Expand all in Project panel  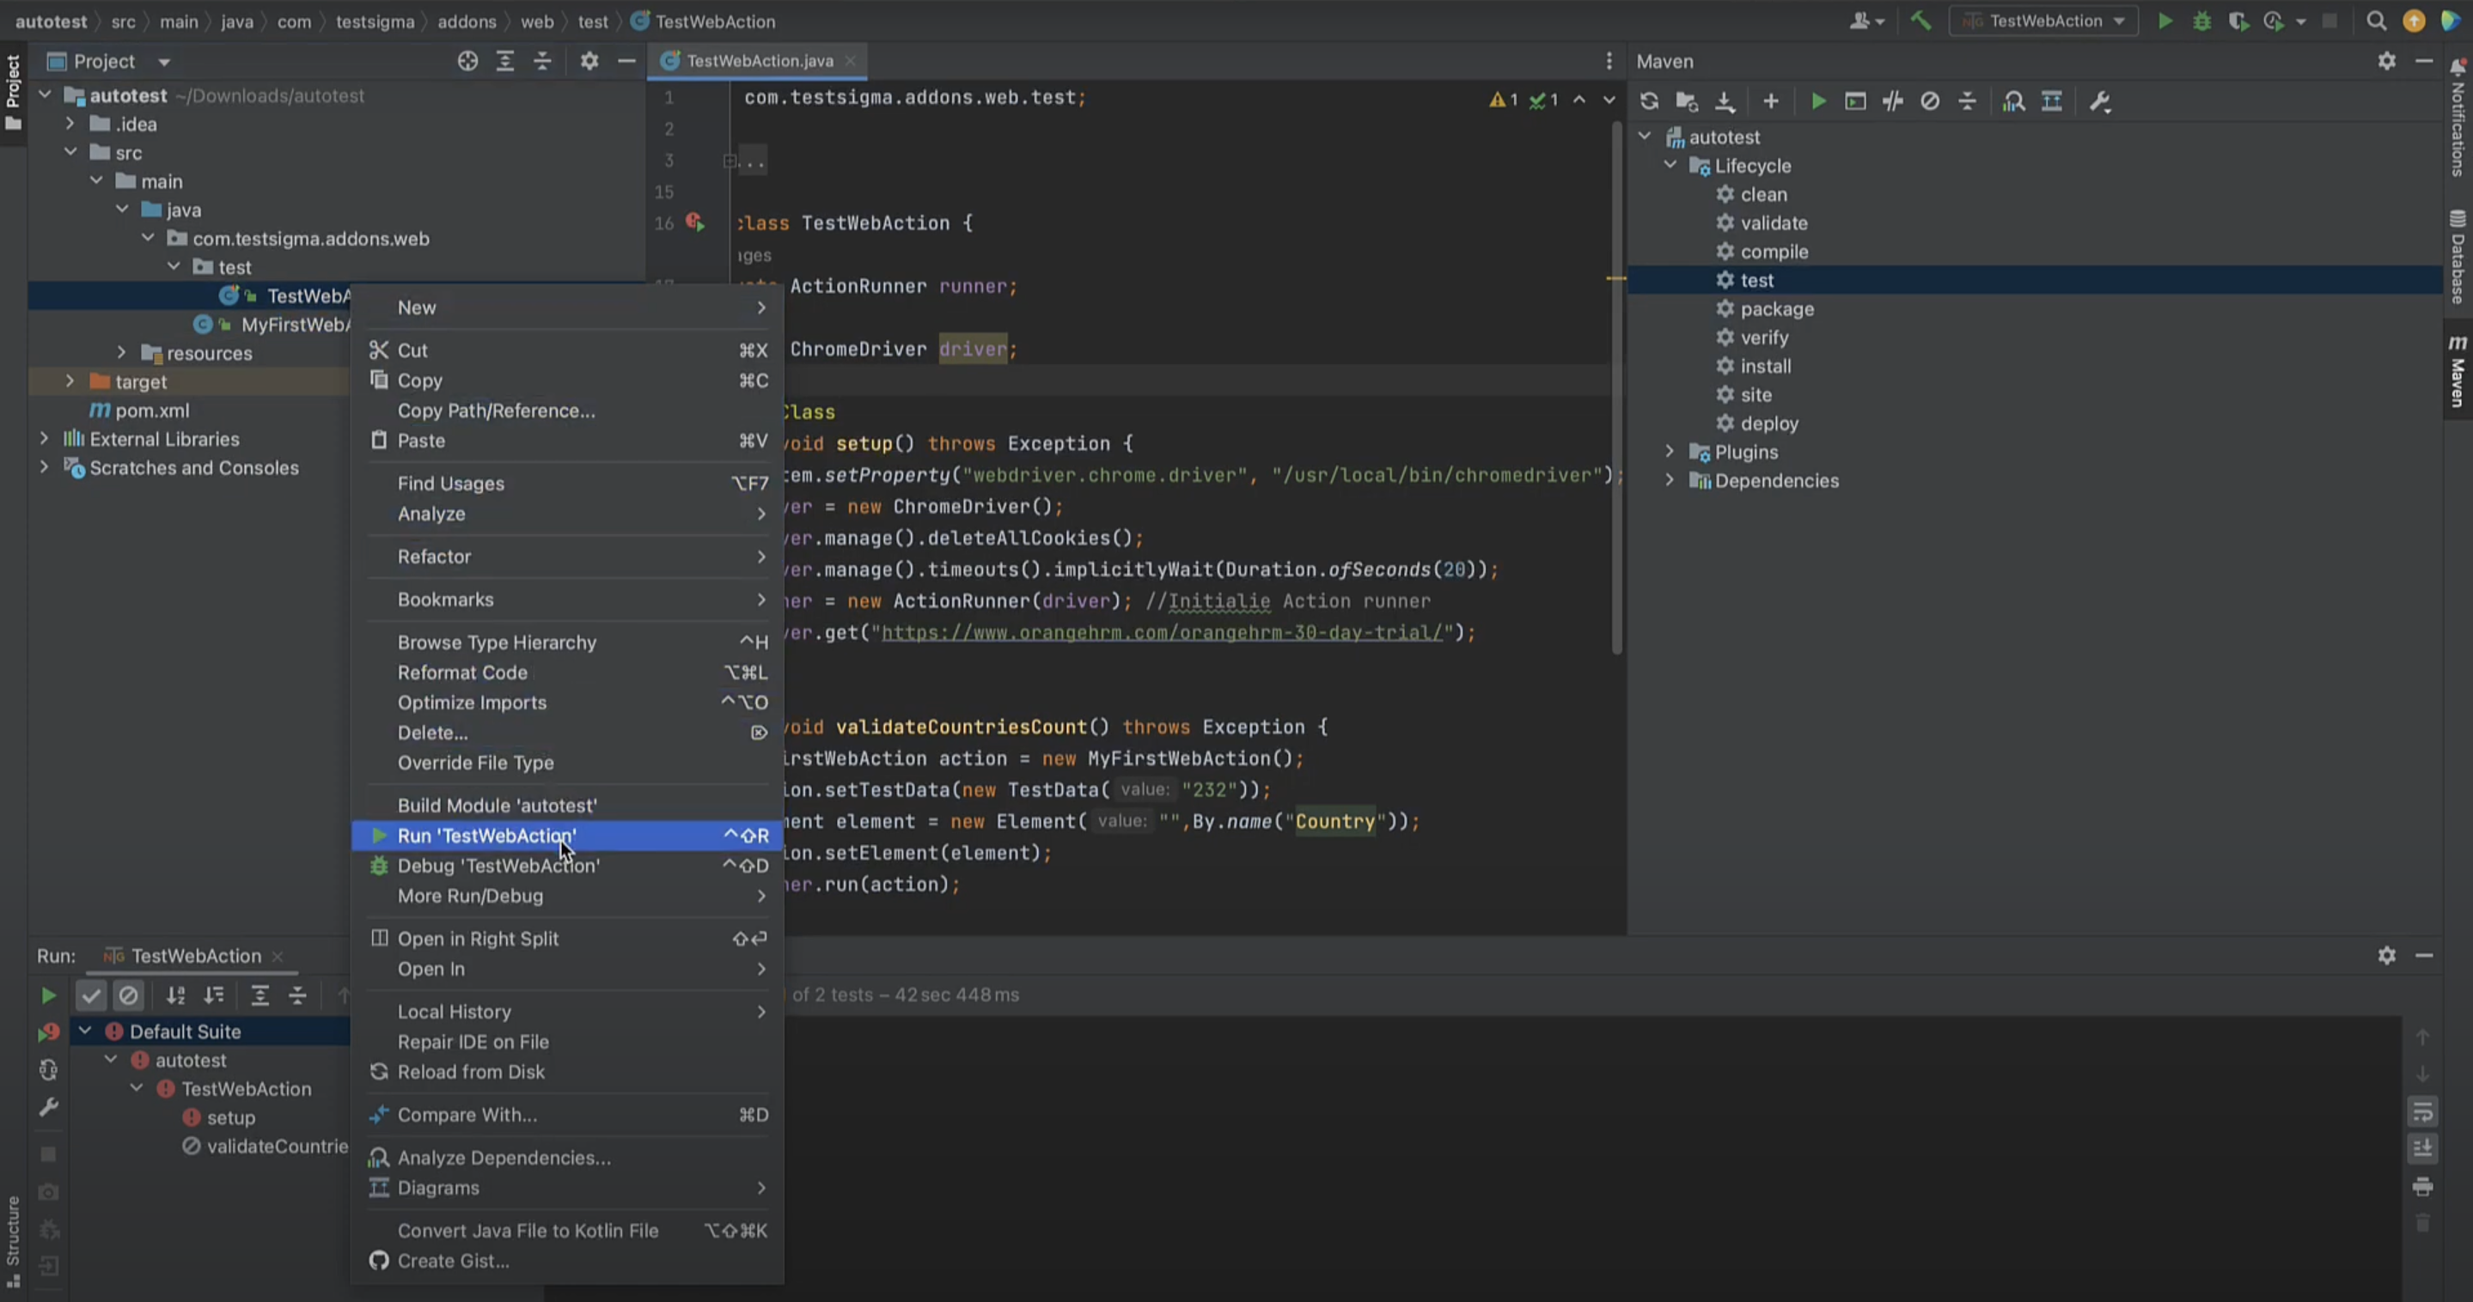pyautogui.click(x=505, y=61)
